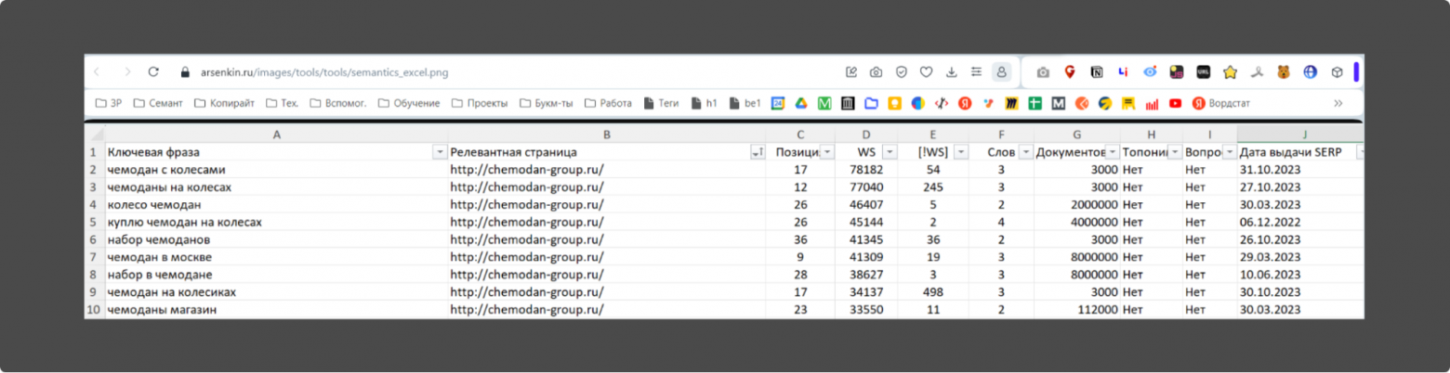Select the cell 'набор в чемодане'
This screenshot has height=373, width=1450.
[276, 275]
